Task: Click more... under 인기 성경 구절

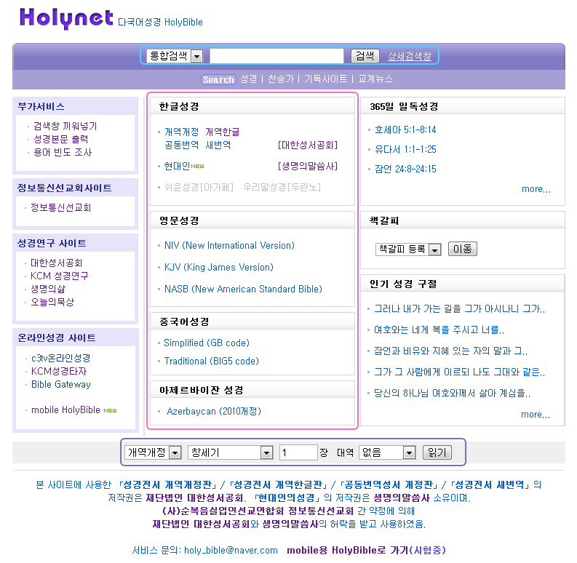Action: (x=536, y=415)
